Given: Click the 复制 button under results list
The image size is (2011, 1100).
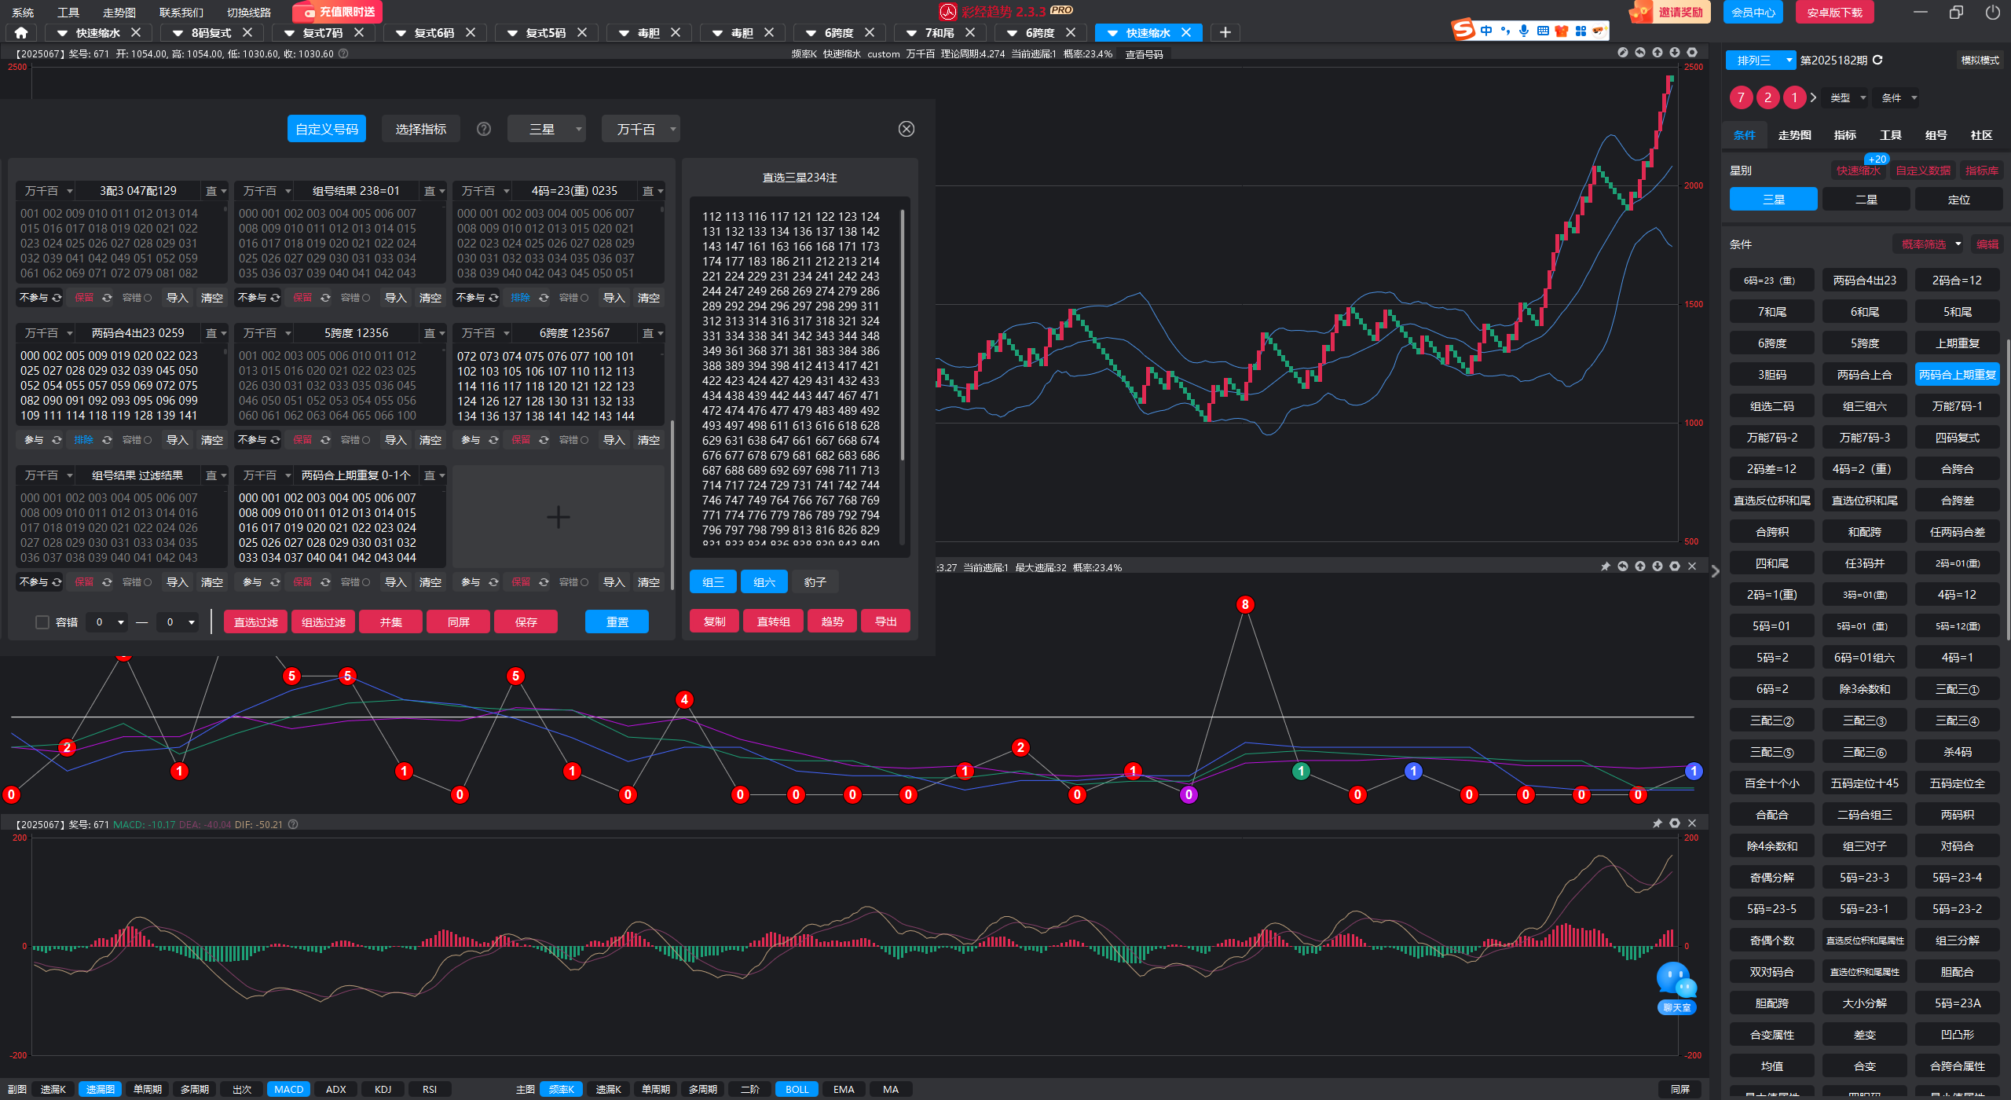Looking at the screenshot, I should click(x=714, y=621).
